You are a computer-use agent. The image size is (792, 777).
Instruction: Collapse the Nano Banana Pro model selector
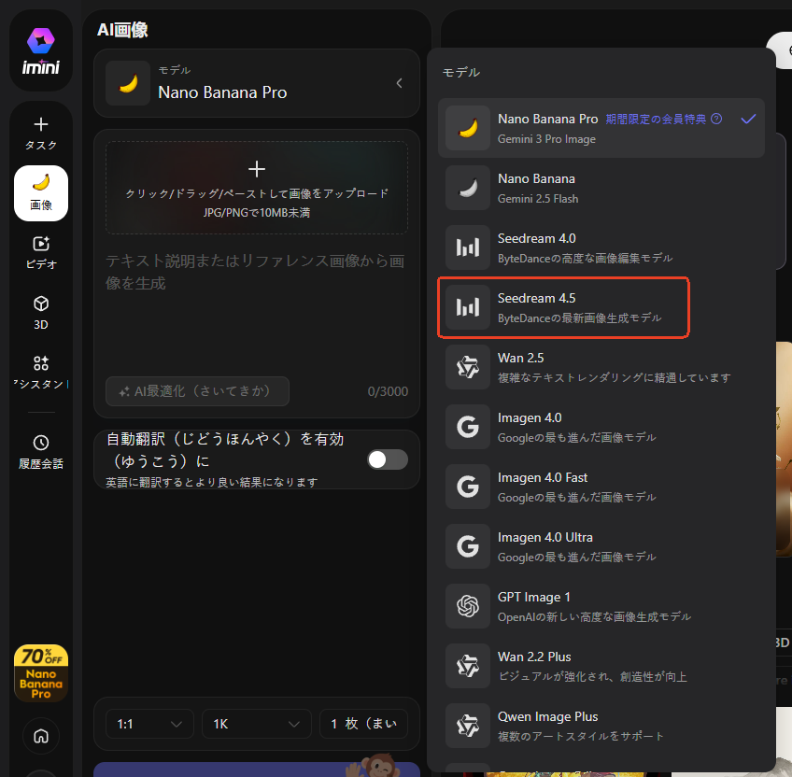tap(400, 83)
